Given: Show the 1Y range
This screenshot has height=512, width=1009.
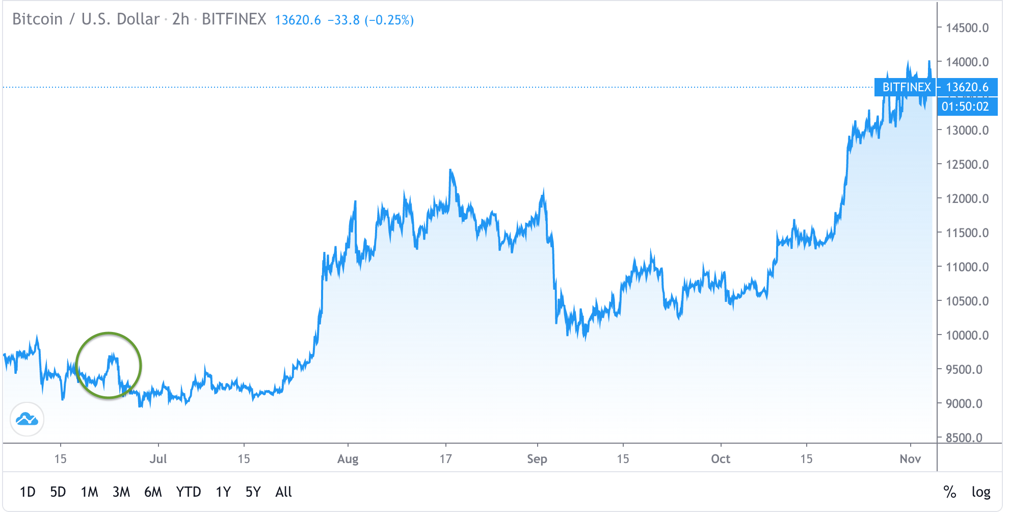Looking at the screenshot, I should 223,492.
